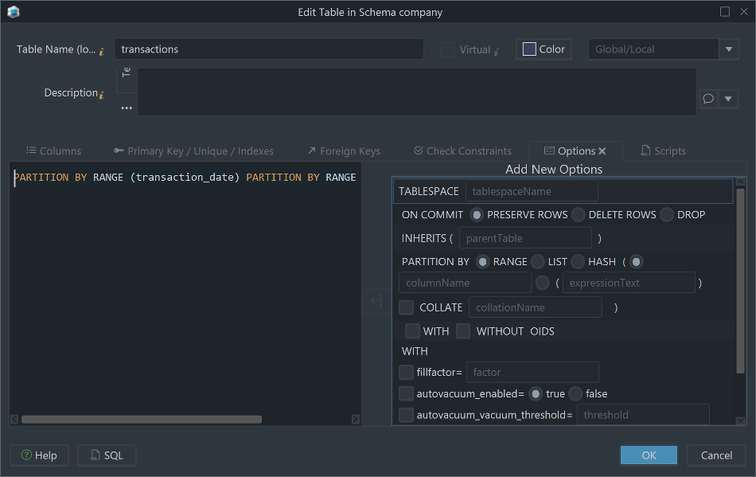The width and height of the screenshot is (756, 477).
Task: Click the scroll-up arrow of options panel
Action: point(741,182)
